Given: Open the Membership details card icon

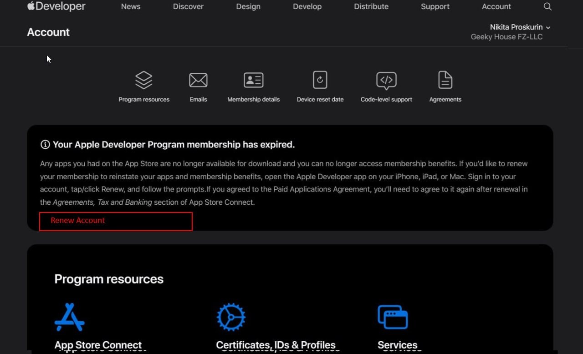Looking at the screenshot, I should tap(253, 80).
